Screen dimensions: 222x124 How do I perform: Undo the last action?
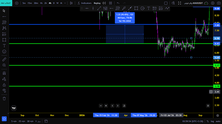click(x=118, y=3)
